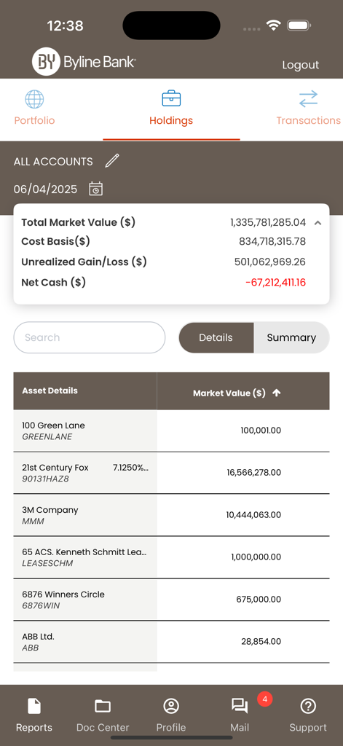Tap the Transactions arrows icon
This screenshot has height=746, width=343.
(x=308, y=99)
